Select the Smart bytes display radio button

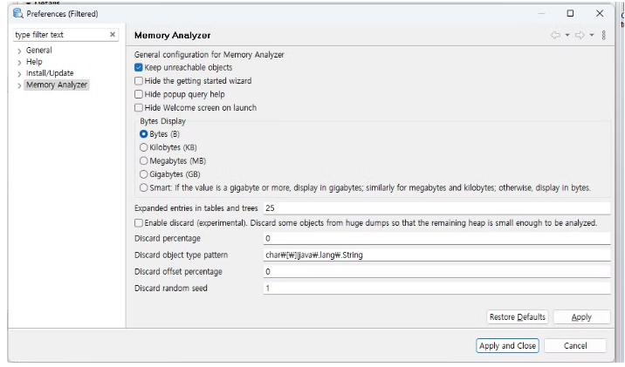(x=143, y=187)
